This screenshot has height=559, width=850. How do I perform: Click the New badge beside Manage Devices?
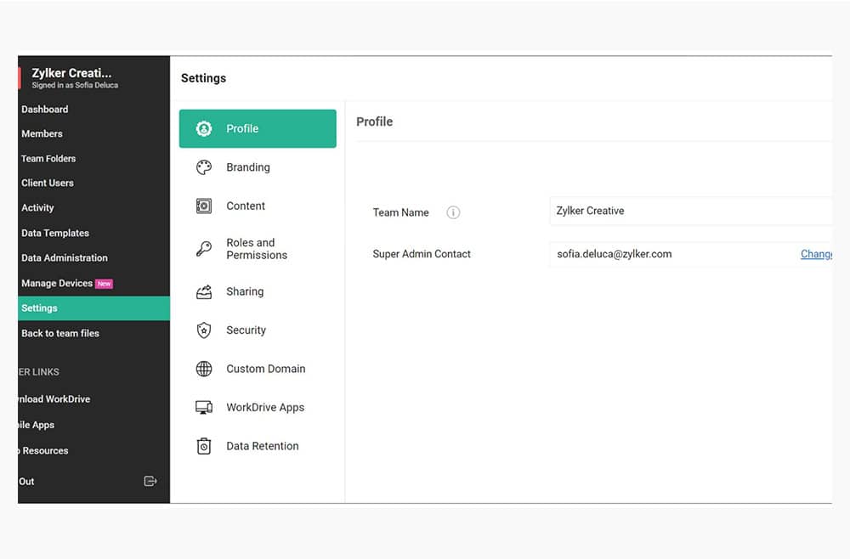[x=104, y=284]
